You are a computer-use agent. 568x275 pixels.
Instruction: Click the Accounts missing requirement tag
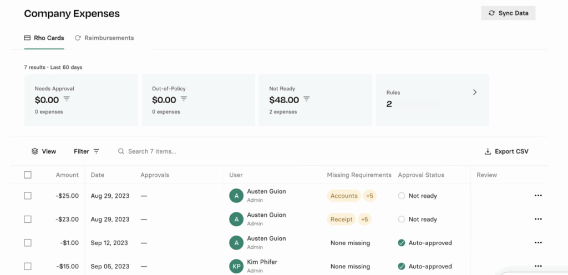pos(344,196)
